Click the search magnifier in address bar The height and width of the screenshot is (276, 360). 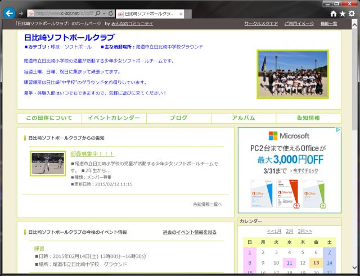click(x=98, y=13)
